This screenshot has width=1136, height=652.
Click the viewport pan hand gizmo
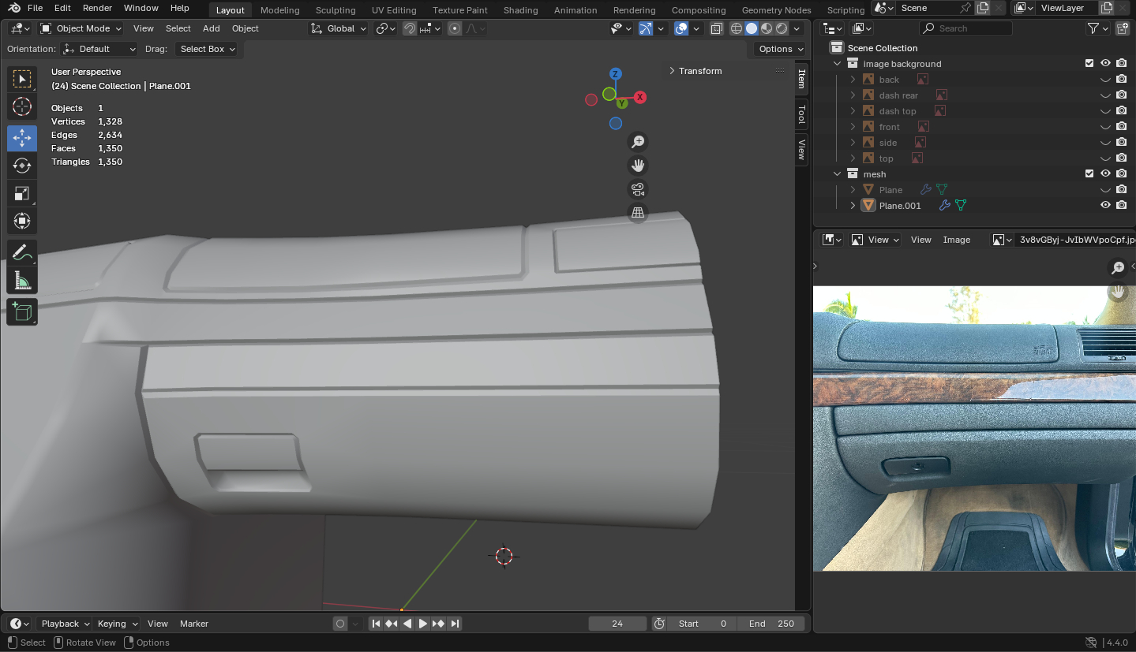(638, 166)
